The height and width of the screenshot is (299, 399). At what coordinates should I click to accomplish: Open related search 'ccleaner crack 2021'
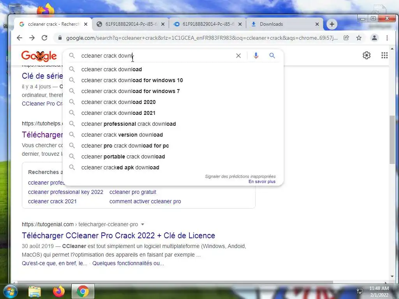pyautogui.click(x=52, y=201)
